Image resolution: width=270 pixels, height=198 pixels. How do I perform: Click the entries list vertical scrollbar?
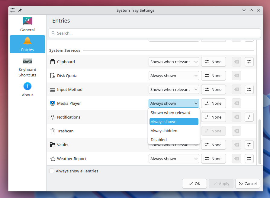pyautogui.click(x=260, y=142)
